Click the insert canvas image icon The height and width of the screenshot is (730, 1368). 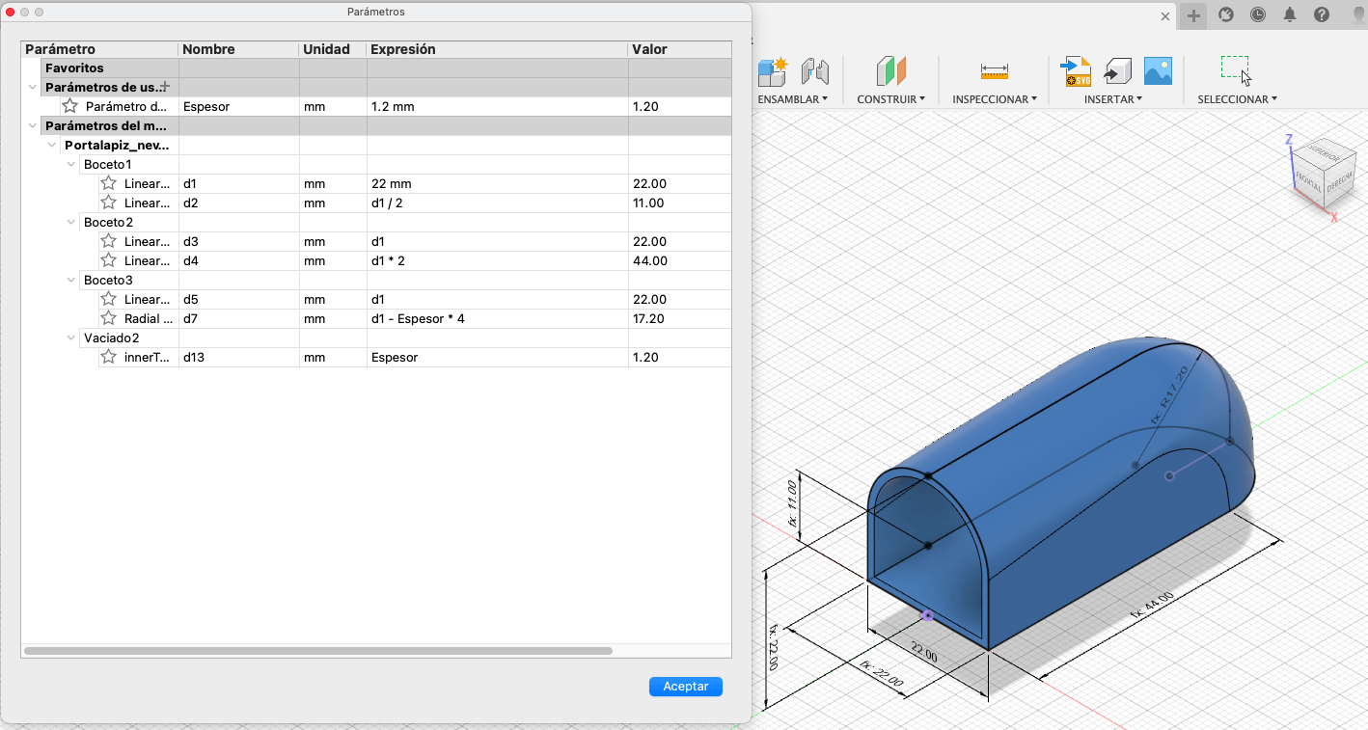pyautogui.click(x=1158, y=70)
